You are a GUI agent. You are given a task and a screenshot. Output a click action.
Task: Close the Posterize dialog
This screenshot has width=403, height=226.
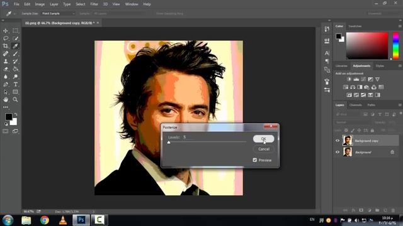tap(271, 126)
